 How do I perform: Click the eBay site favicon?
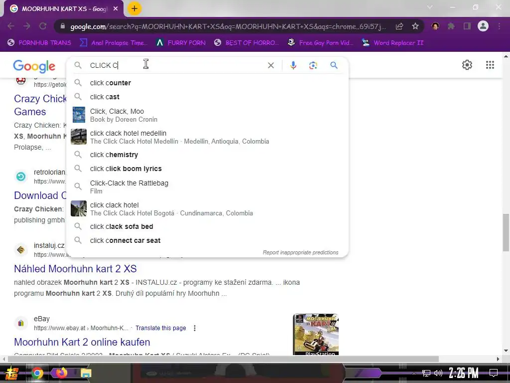[x=21, y=323]
